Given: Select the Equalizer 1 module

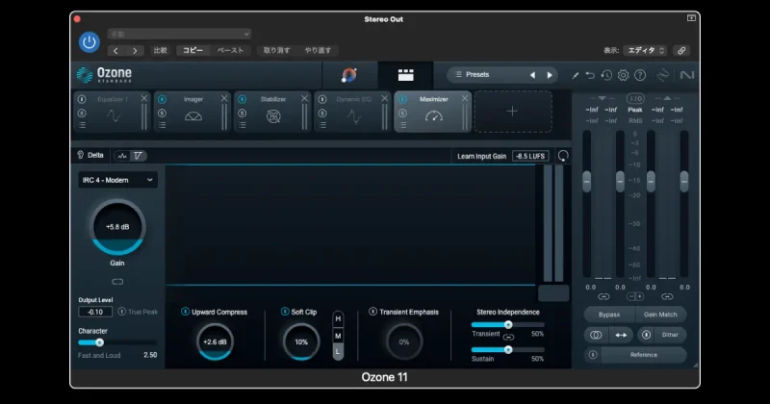Looking at the screenshot, I should point(113,112).
